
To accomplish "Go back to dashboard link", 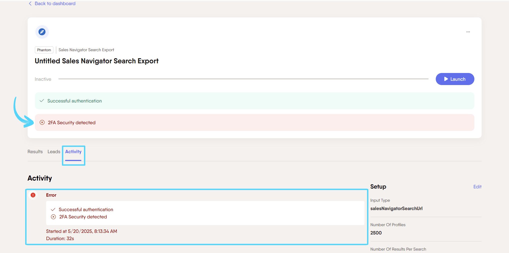I will [x=55, y=3].
